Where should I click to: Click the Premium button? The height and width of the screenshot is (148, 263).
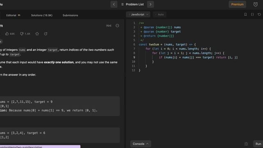(x=238, y=5)
